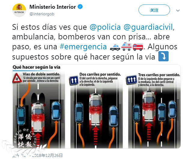The width and height of the screenshot is (192, 159).
Task: Click the 关注 follow button
Action: 154,10
